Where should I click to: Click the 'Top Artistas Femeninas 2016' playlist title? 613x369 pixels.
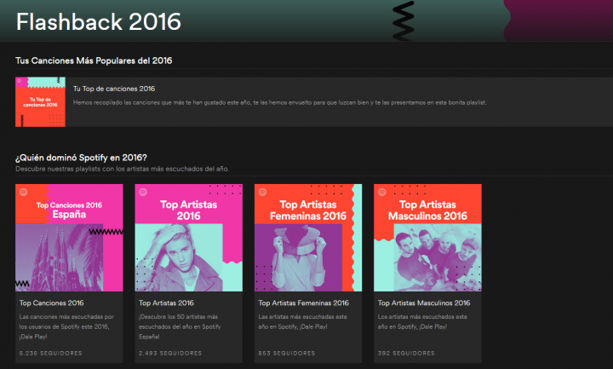coord(303,303)
